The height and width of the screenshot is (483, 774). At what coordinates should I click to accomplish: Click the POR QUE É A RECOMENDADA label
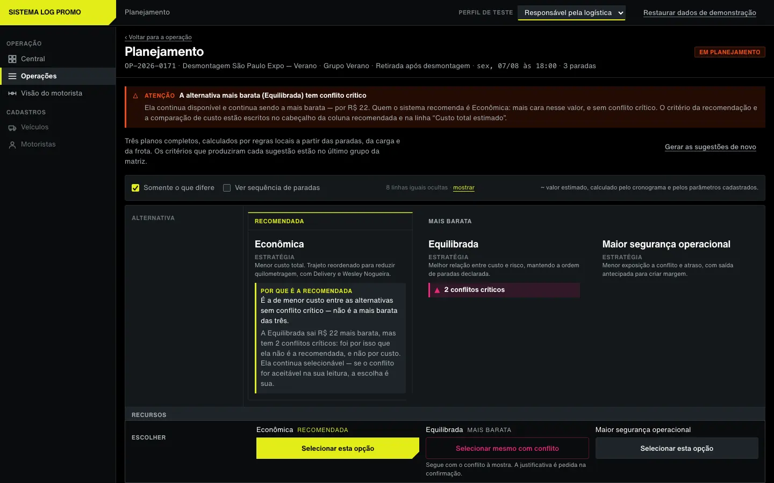point(306,291)
